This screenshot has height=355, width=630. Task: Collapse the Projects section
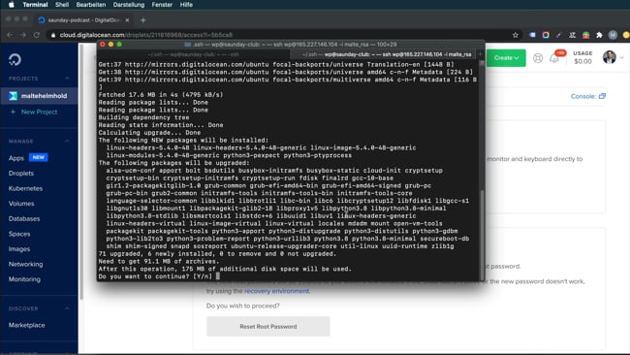tap(67, 79)
